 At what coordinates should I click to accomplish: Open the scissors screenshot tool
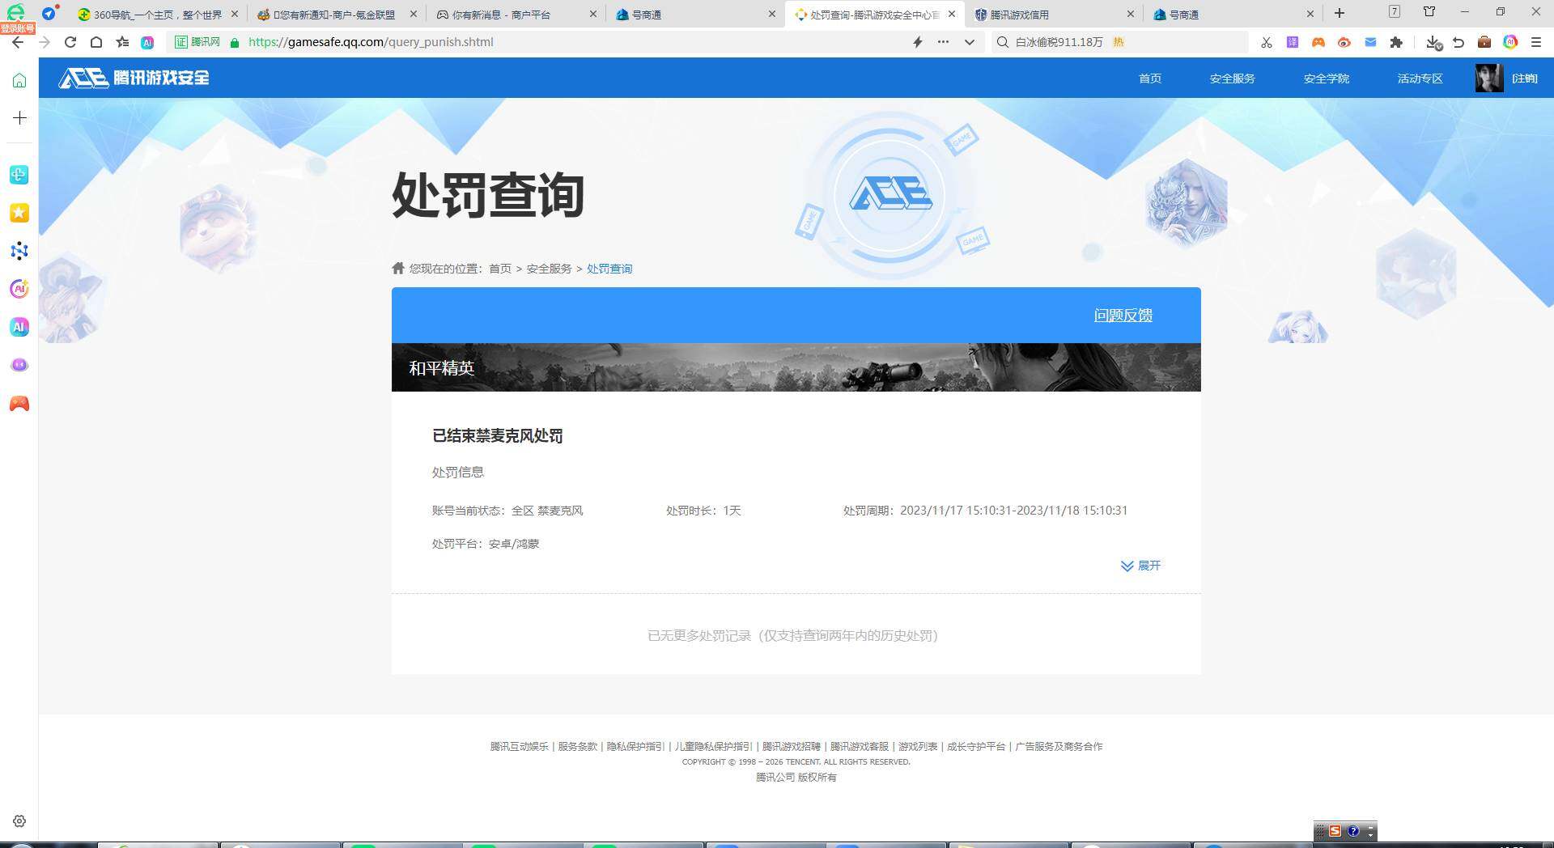[x=1267, y=42]
